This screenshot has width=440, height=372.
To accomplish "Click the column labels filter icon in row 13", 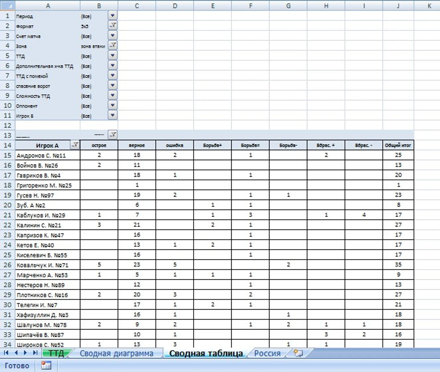I will click(112, 135).
